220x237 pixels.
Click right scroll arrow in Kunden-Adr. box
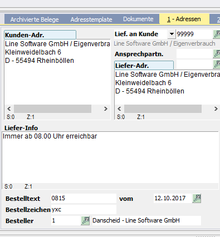[x=106, y=108]
